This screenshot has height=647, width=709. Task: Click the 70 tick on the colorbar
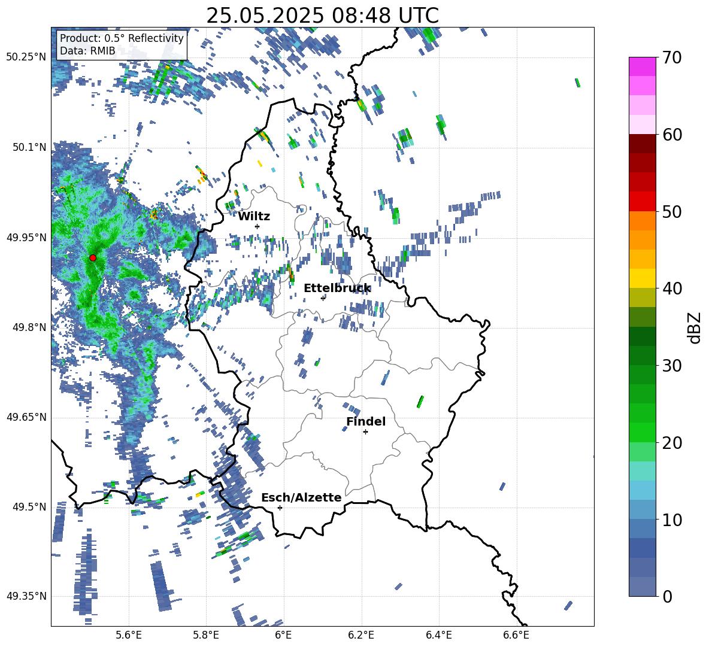672,57
